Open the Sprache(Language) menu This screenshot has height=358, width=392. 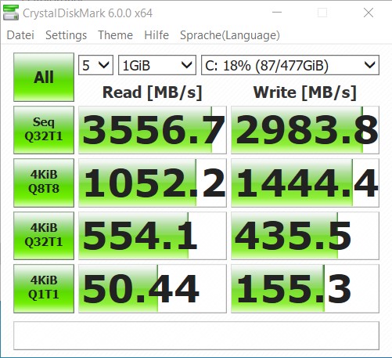point(230,35)
